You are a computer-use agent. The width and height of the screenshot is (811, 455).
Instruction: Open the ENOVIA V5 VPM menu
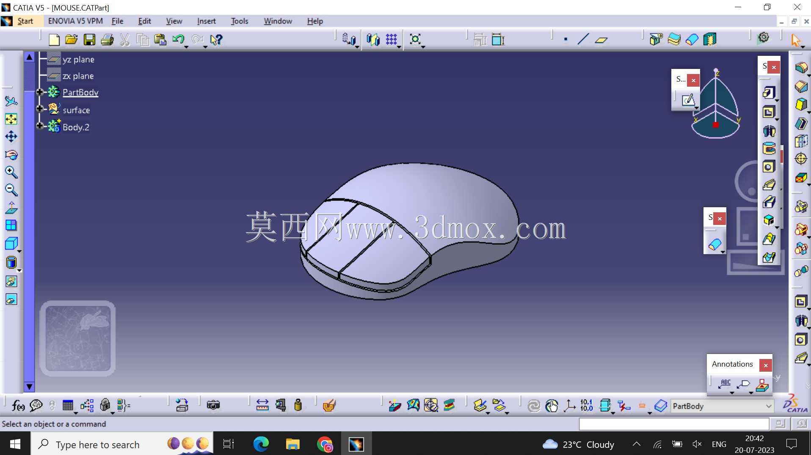75,21
